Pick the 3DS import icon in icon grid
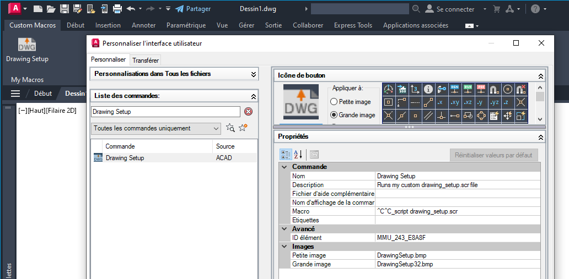Image resolution: width=569 pixels, height=279 pixels. click(401, 89)
